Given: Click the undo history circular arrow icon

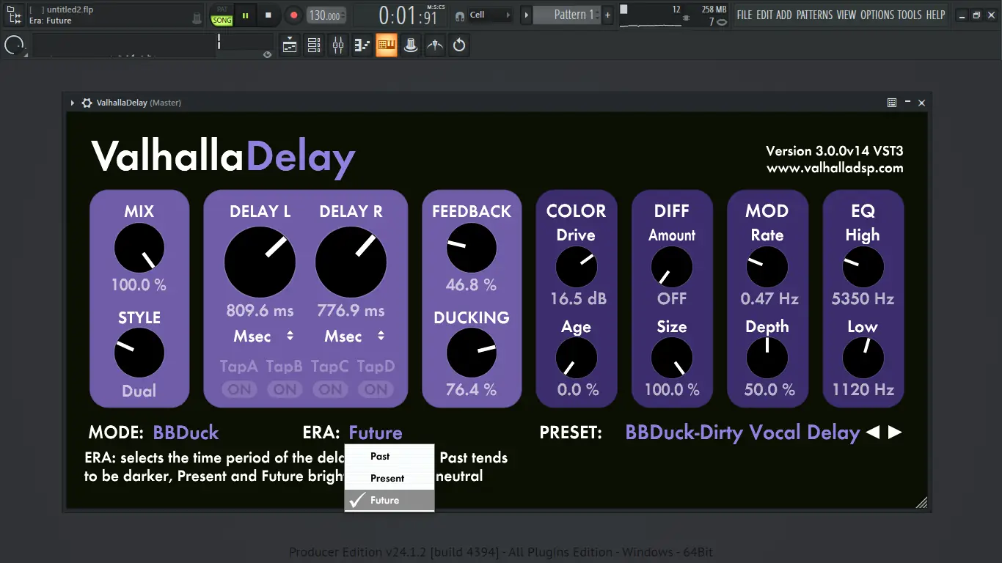Looking at the screenshot, I should [x=459, y=45].
